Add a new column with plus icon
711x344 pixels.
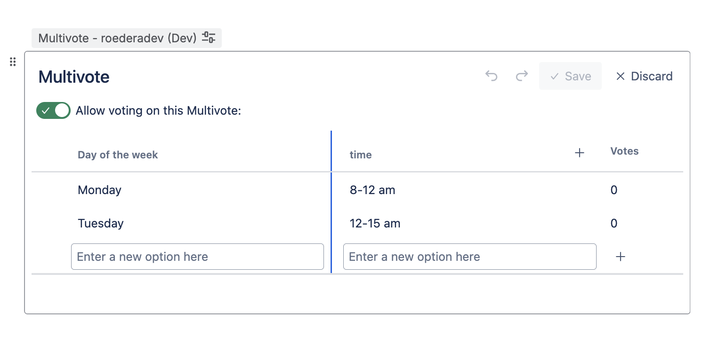tap(580, 153)
